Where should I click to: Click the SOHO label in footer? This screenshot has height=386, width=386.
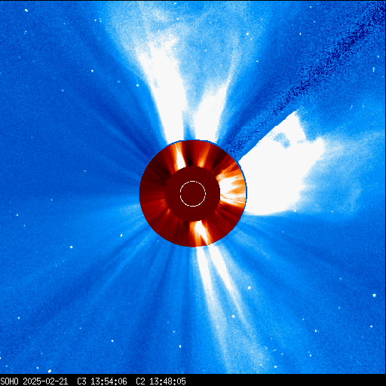pyautogui.click(x=9, y=381)
